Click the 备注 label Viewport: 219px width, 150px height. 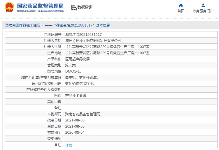point(58,108)
